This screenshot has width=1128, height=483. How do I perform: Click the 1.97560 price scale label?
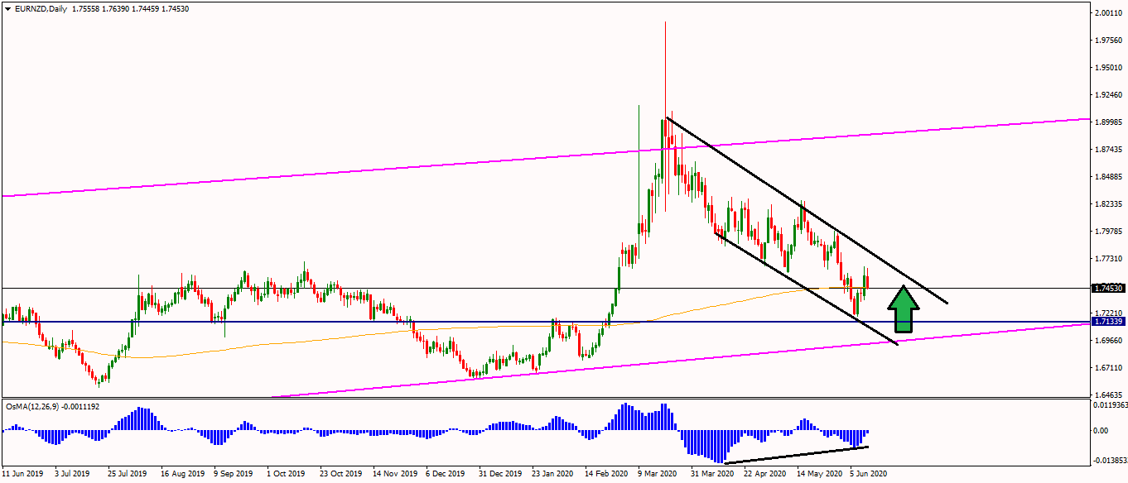coord(1107,41)
